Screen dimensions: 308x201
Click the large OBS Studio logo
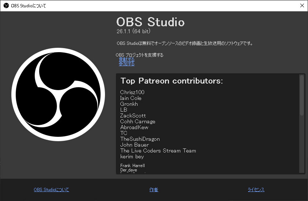58,94
